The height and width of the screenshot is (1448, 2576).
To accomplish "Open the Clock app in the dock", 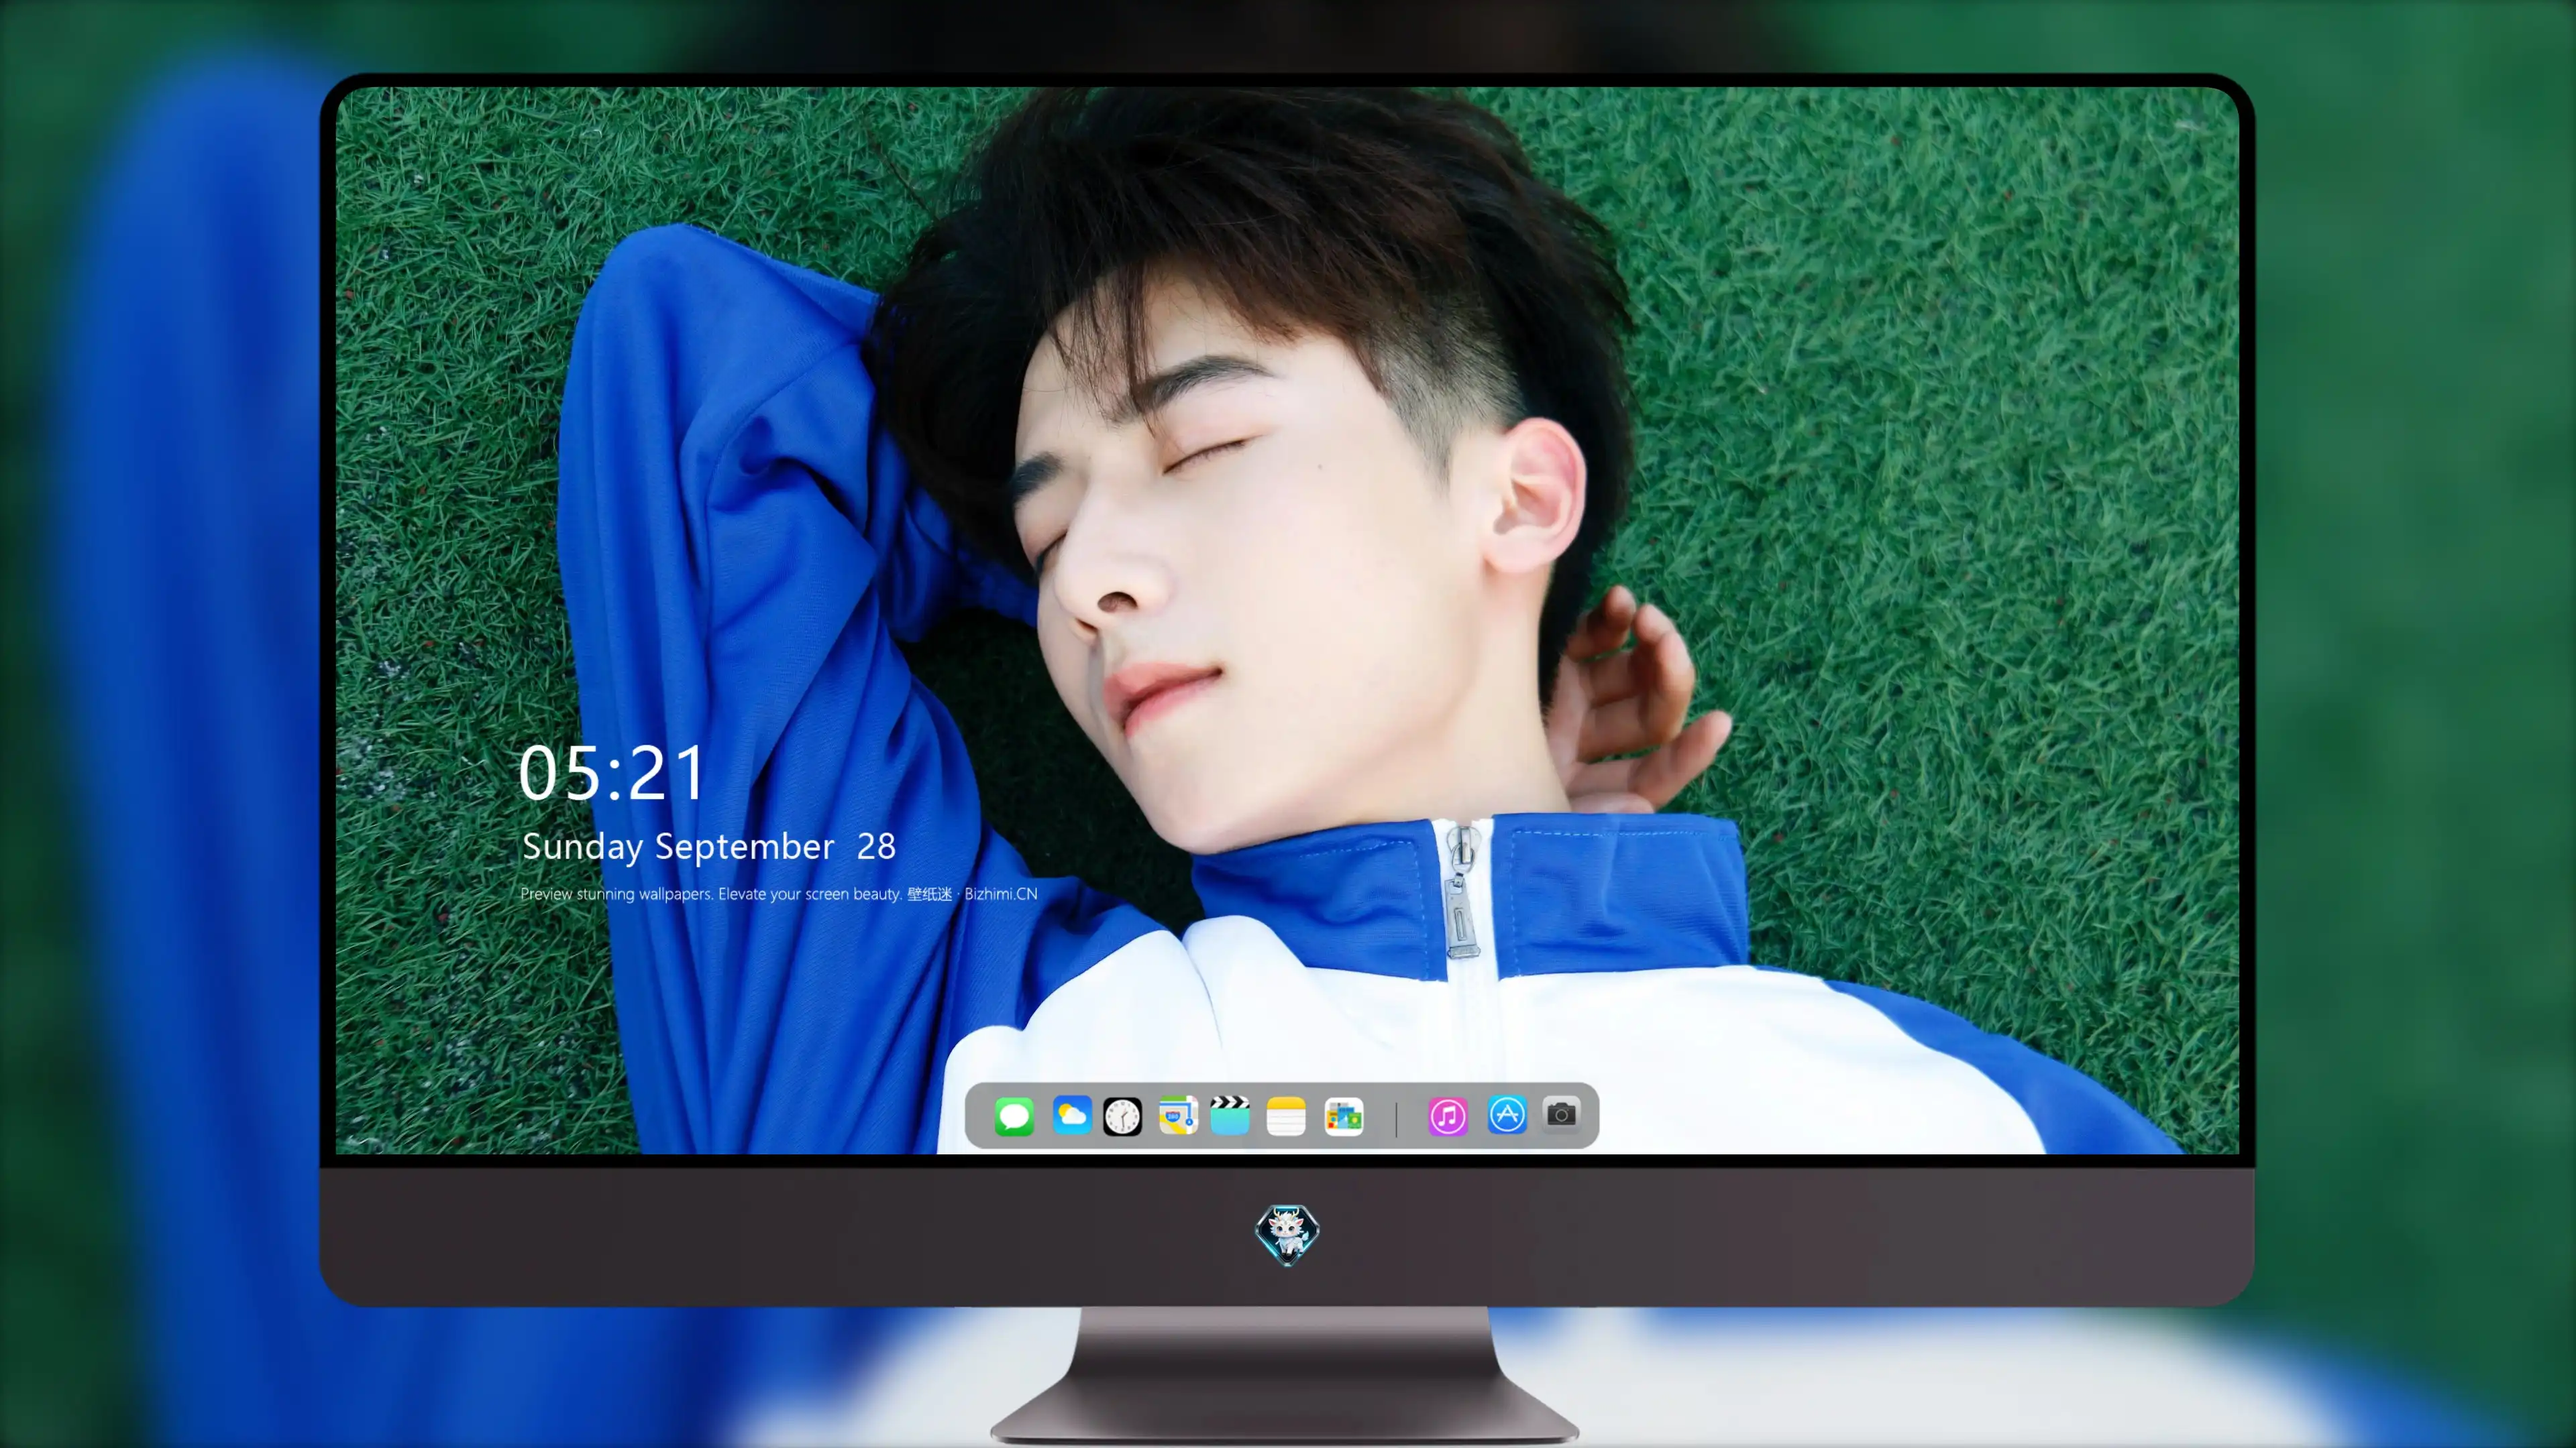I will point(1122,1116).
